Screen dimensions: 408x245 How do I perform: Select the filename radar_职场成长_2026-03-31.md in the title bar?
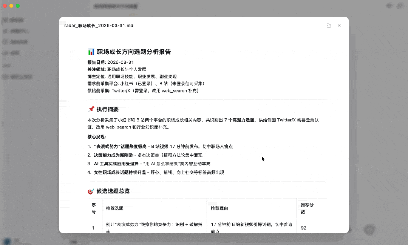pos(99,25)
